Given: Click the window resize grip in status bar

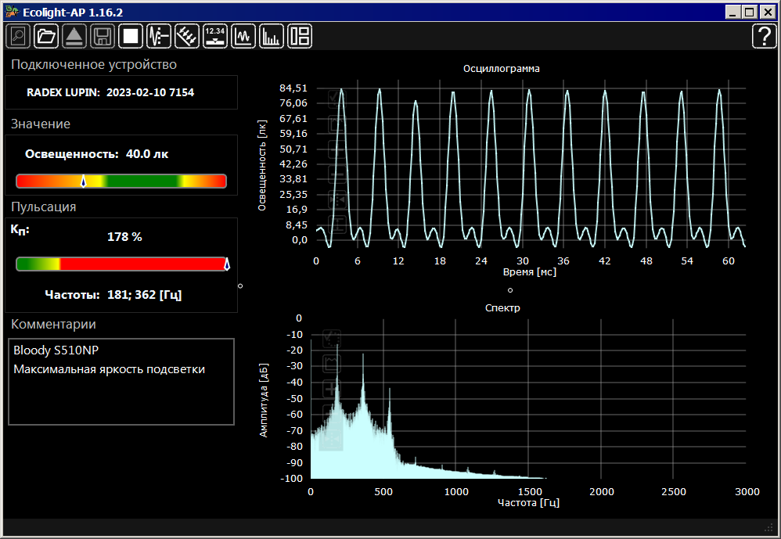Looking at the screenshot, I should pyautogui.click(x=769, y=527).
